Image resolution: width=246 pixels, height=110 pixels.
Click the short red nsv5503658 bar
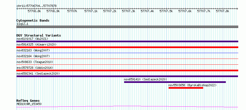tap(186, 88)
